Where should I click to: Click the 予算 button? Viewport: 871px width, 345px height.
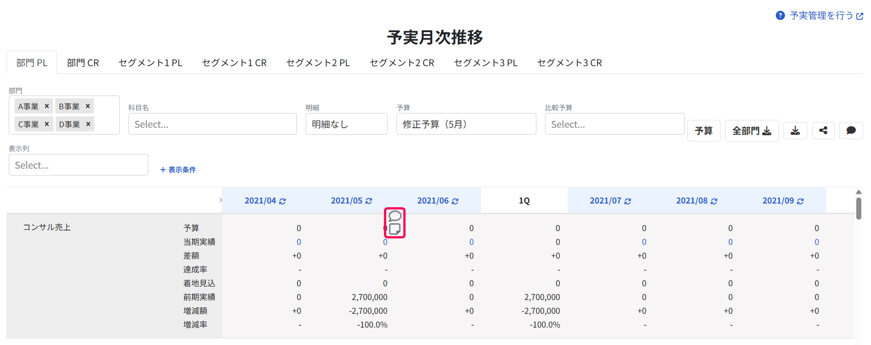click(x=704, y=131)
